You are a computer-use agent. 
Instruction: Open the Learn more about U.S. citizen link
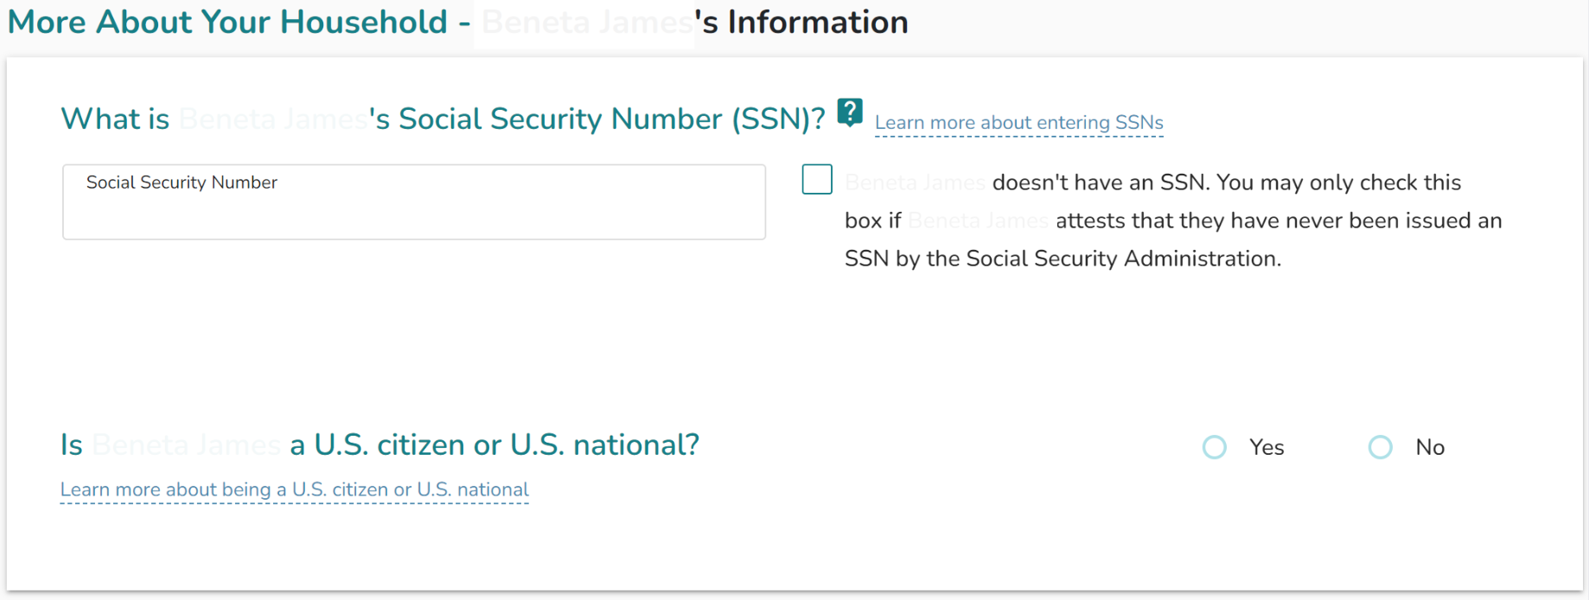294,490
